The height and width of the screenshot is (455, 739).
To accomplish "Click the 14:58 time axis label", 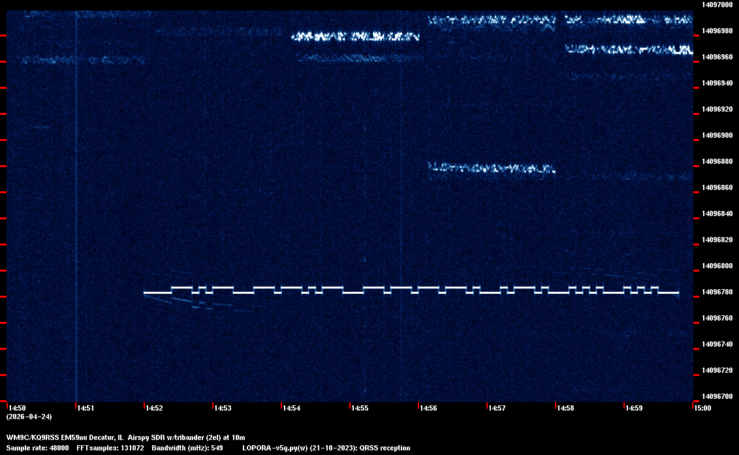I will click(566, 408).
